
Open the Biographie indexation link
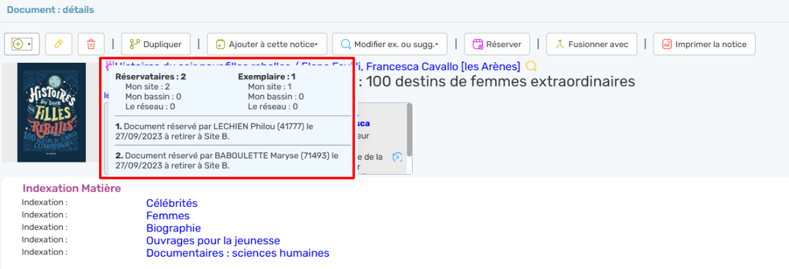(x=173, y=228)
